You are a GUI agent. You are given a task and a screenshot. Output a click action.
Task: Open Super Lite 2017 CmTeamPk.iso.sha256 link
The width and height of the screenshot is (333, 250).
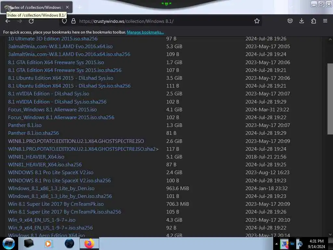[x=65, y=212]
